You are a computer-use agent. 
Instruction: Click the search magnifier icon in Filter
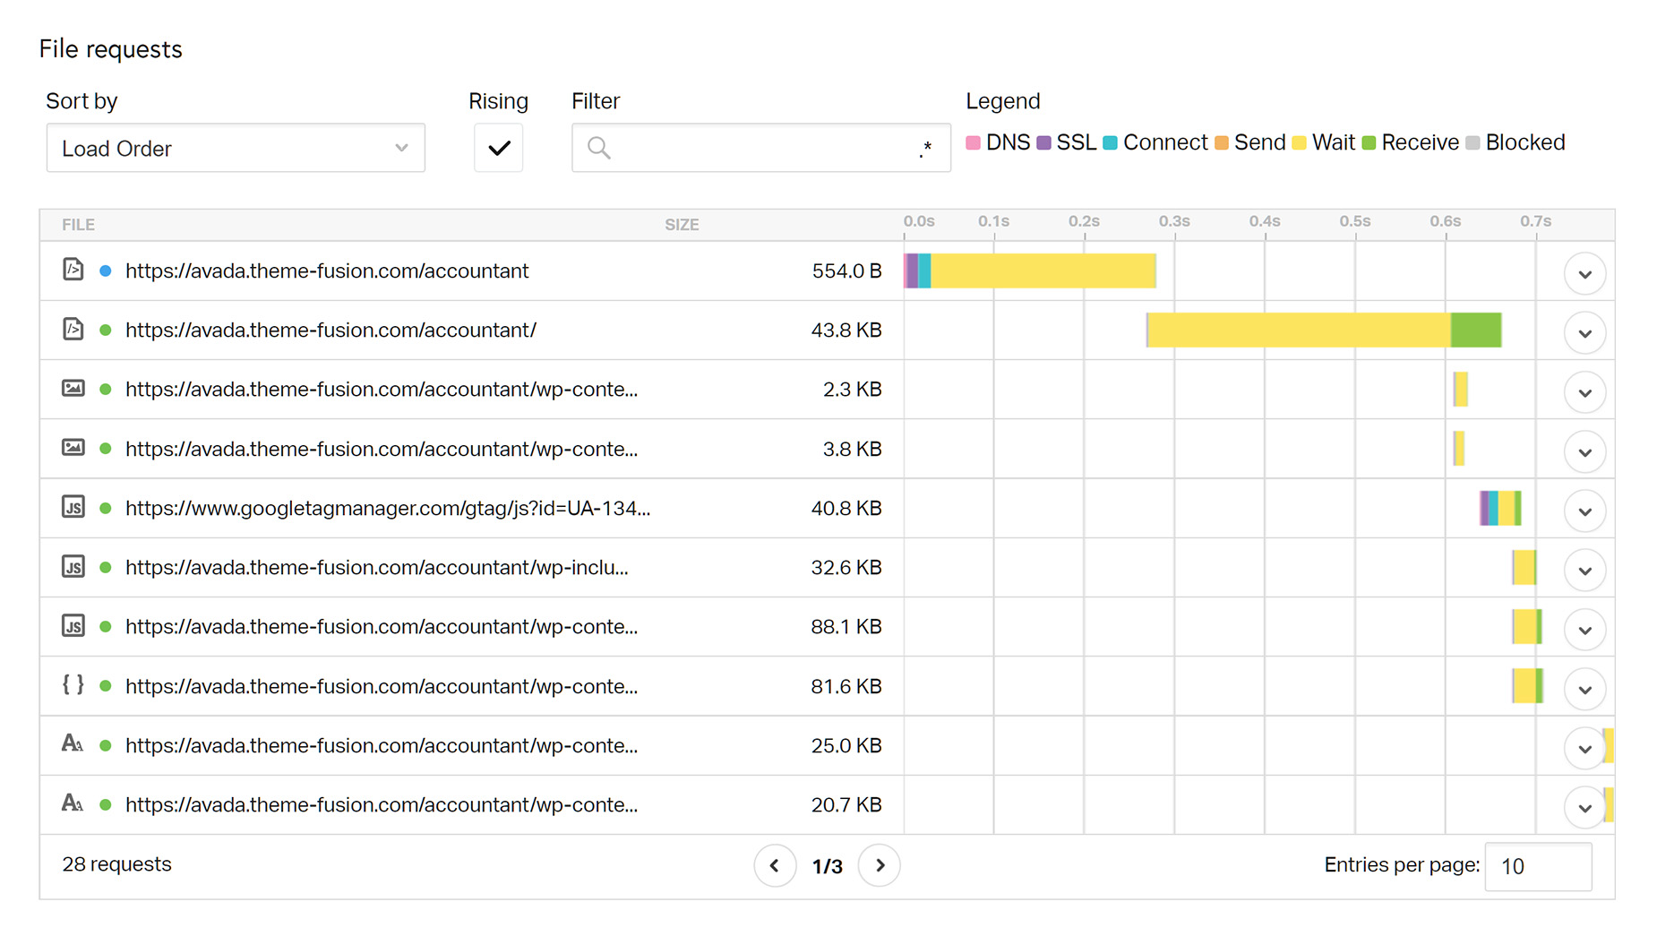click(599, 148)
